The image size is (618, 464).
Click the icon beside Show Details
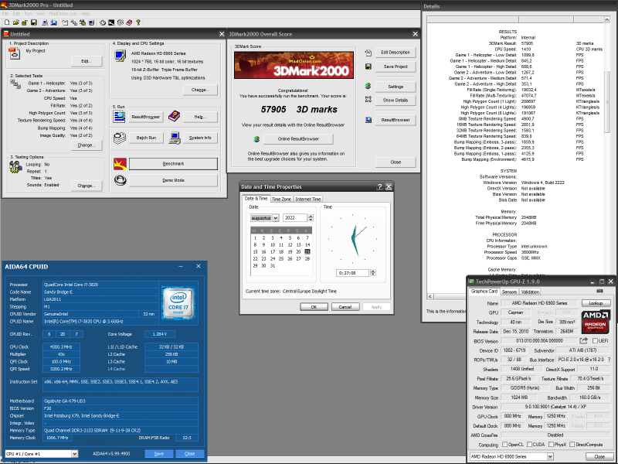click(368, 100)
